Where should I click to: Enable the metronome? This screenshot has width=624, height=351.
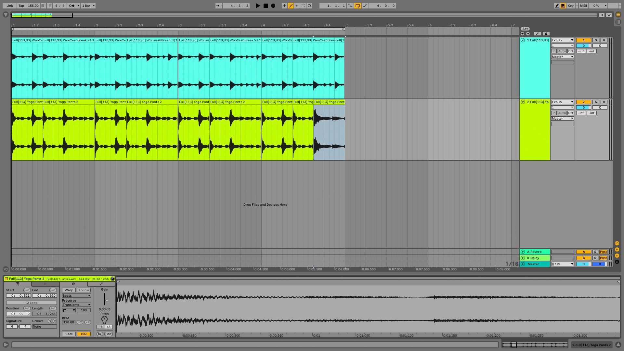pyautogui.click(x=72, y=6)
